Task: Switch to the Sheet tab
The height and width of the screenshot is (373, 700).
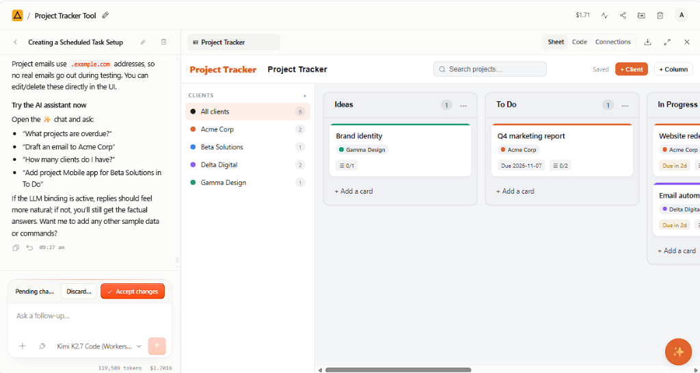Action: coord(556,42)
